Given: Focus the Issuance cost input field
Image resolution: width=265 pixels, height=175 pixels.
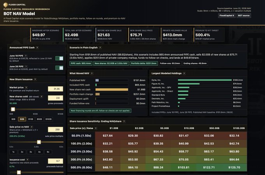Looking at the screenshot, I should (x=55, y=161).
